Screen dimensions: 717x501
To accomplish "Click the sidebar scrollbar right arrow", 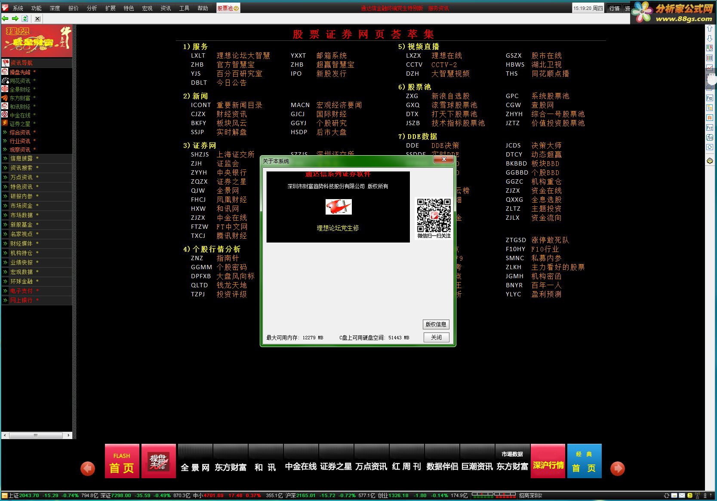I will pos(68,435).
